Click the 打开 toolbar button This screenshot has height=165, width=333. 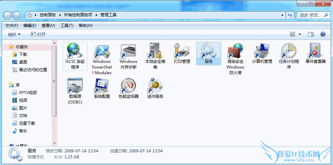point(38,34)
